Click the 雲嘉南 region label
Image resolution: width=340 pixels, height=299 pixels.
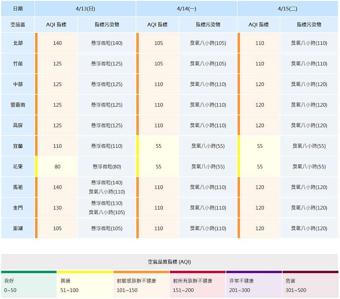18,105
